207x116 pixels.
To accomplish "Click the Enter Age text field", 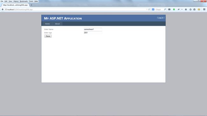I will pyautogui.click(x=93, y=33).
